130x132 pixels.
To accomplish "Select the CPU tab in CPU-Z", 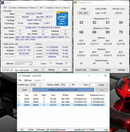I will (5, 8).
